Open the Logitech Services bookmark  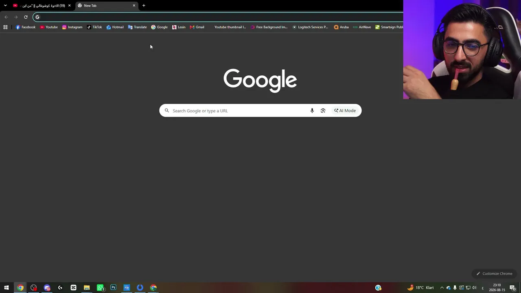tap(310, 27)
